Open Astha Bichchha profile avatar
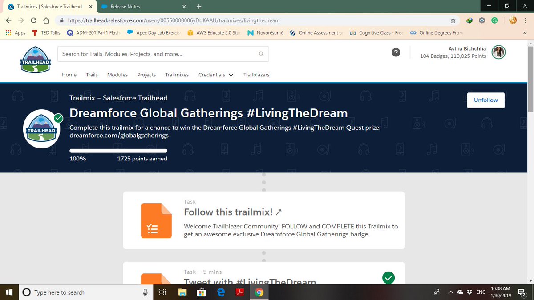The image size is (534, 300). coord(498,52)
